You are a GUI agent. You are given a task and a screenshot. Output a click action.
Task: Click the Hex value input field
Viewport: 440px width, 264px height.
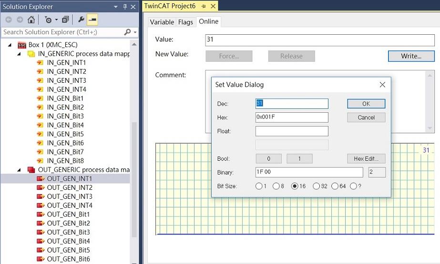(292, 117)
